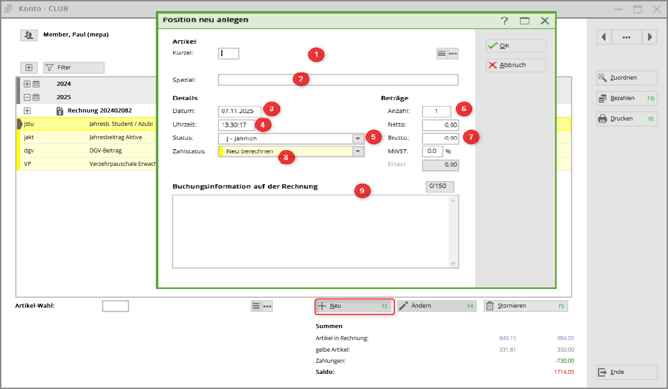Cancel with the Abbruch button

pyautogui.click(x=516, y=65)
